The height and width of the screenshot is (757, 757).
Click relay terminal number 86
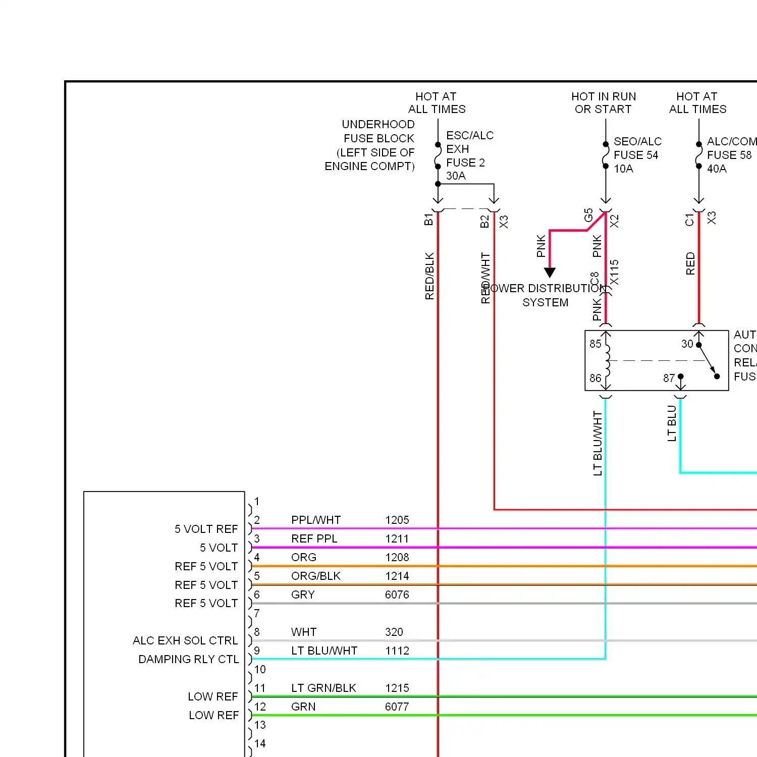point(596,378)
